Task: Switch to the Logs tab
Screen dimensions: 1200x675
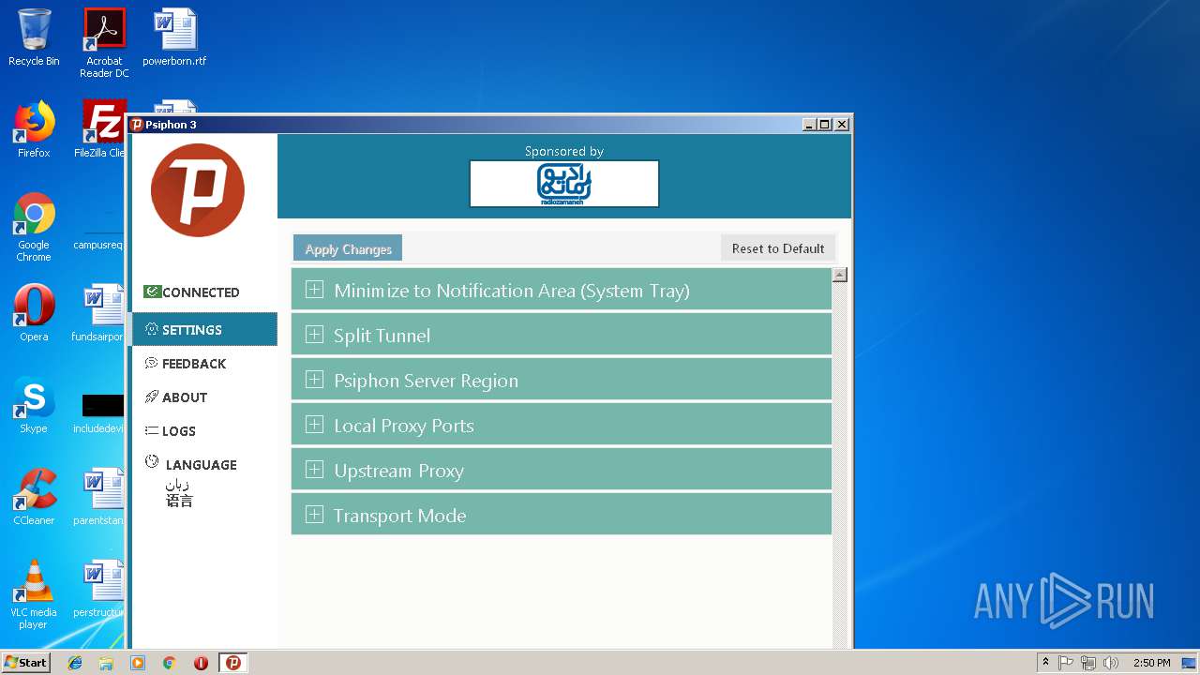Action: point(204,431)
